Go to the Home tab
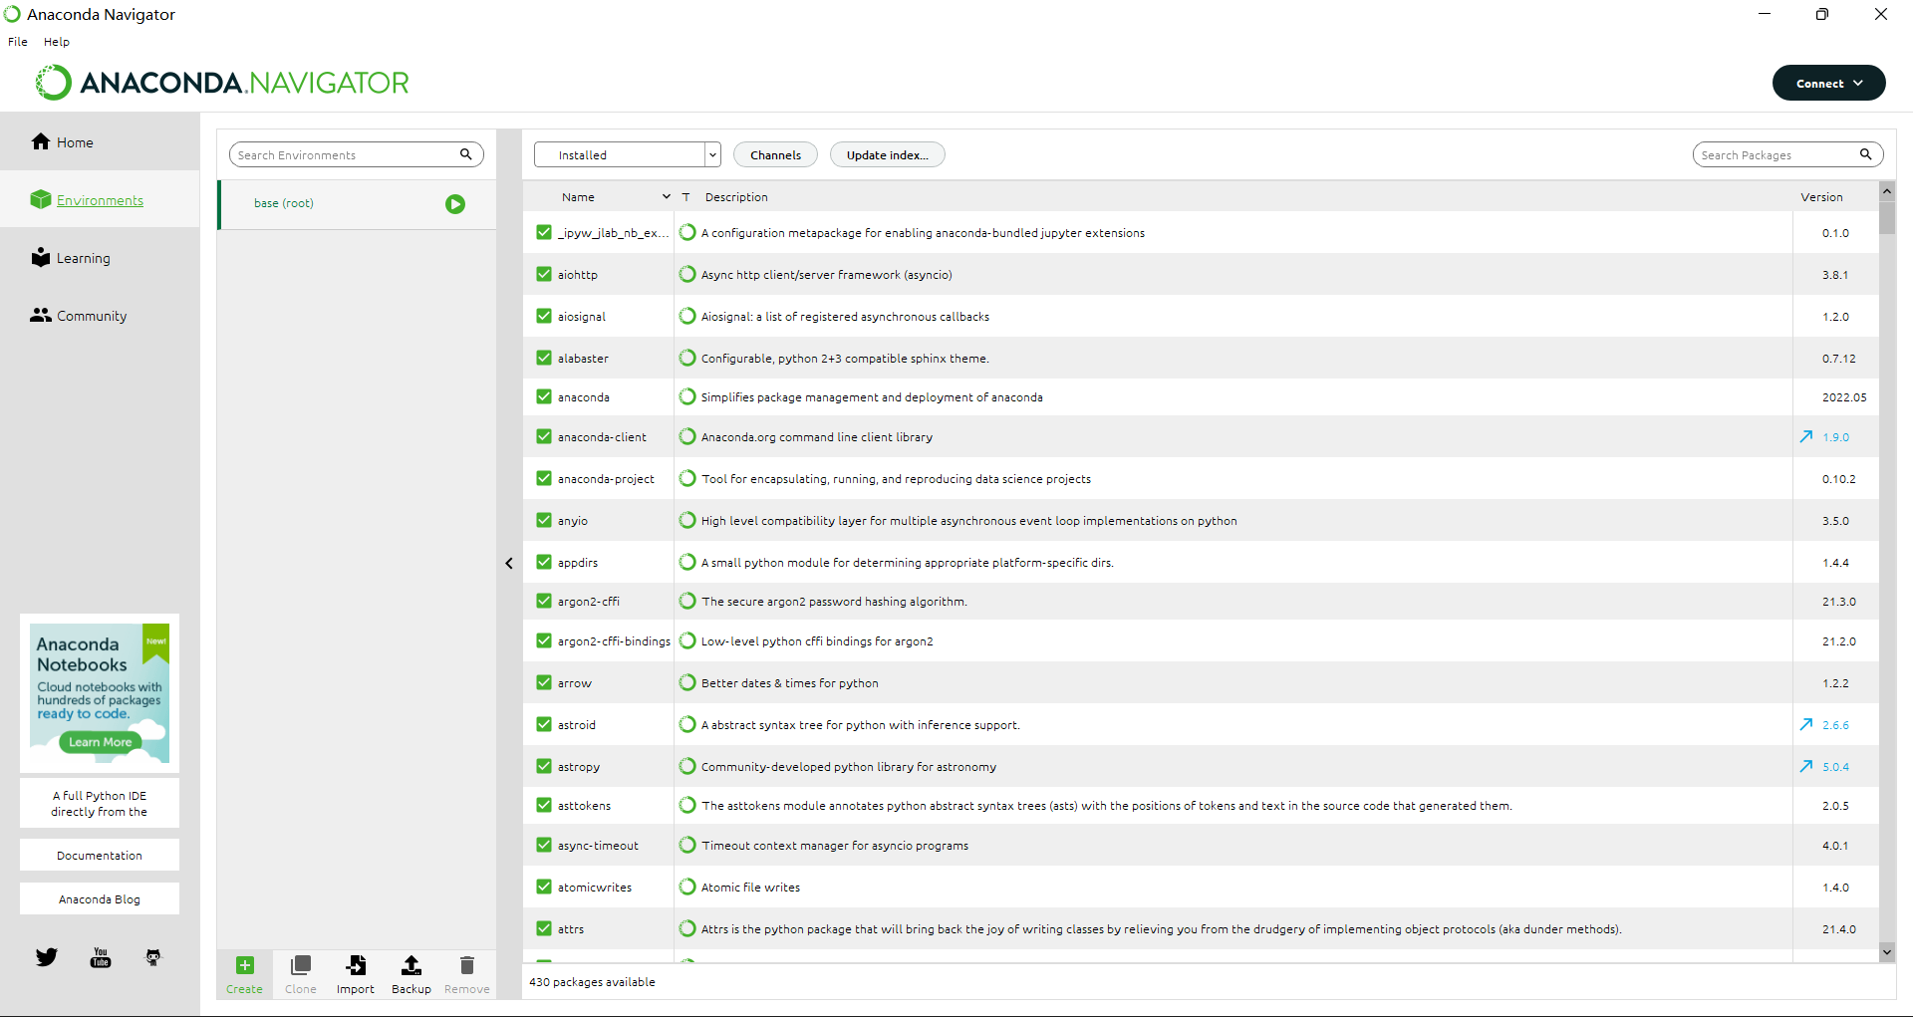The width and height of the screenshot is (1913, 1017). (x=100, y=141)
